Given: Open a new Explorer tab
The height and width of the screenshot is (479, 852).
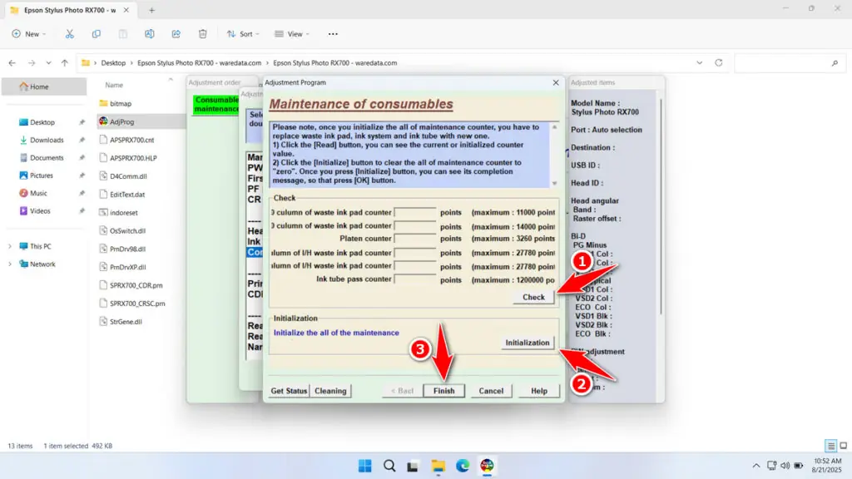Looking at the screenshot, I should coord(151,9).
